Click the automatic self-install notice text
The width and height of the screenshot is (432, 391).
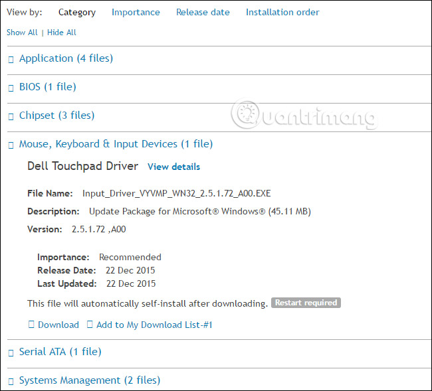point(148,303)
